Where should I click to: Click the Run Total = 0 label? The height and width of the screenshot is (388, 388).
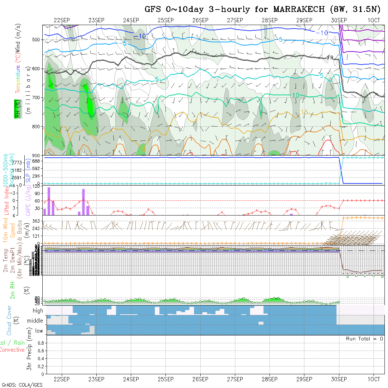pyautogui.click(x=364, y=339)
